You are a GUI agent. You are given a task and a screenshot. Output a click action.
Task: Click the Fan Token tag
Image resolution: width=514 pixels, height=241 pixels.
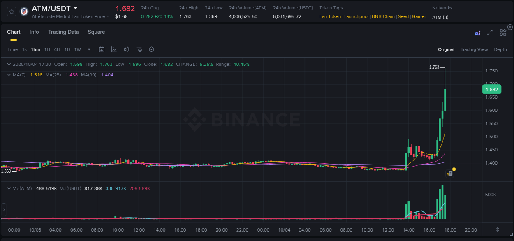[330, 16]
